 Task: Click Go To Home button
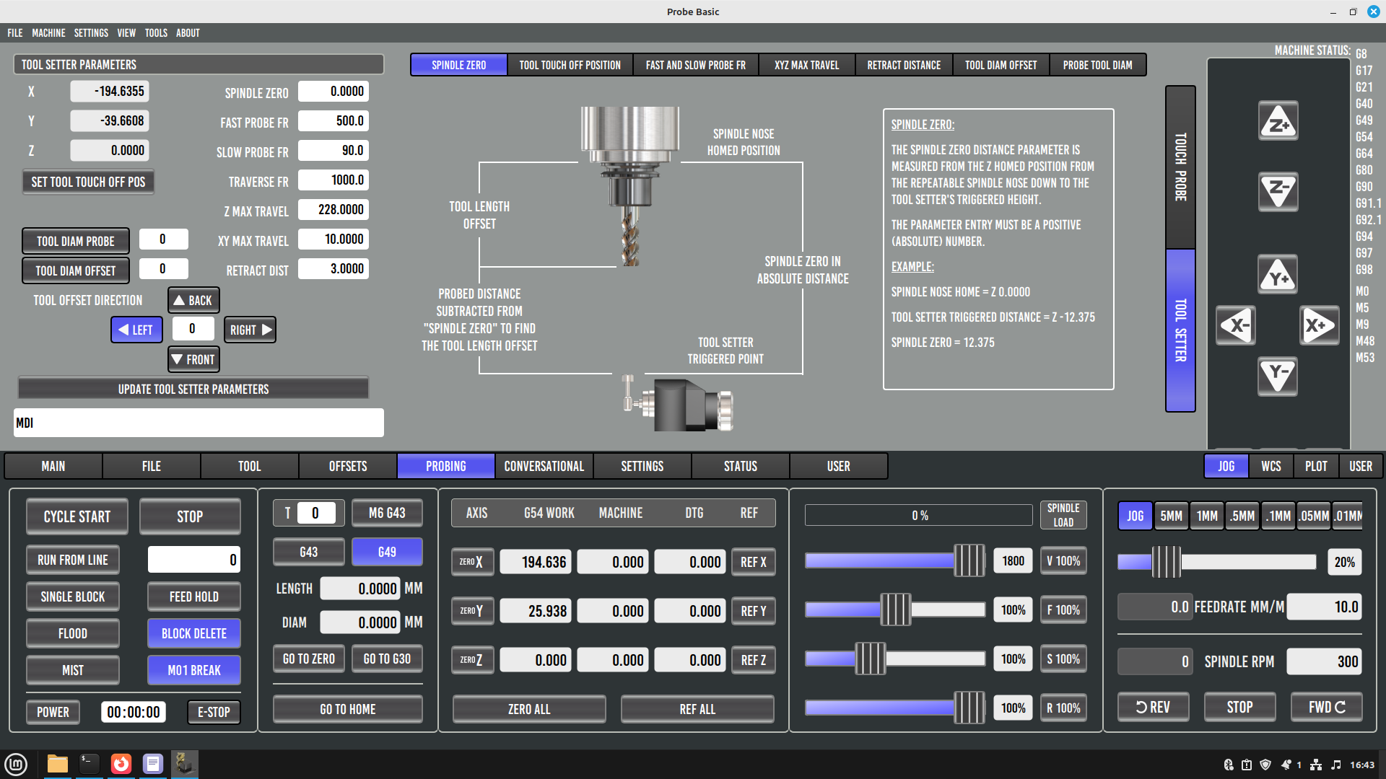[x=348, y=709]
